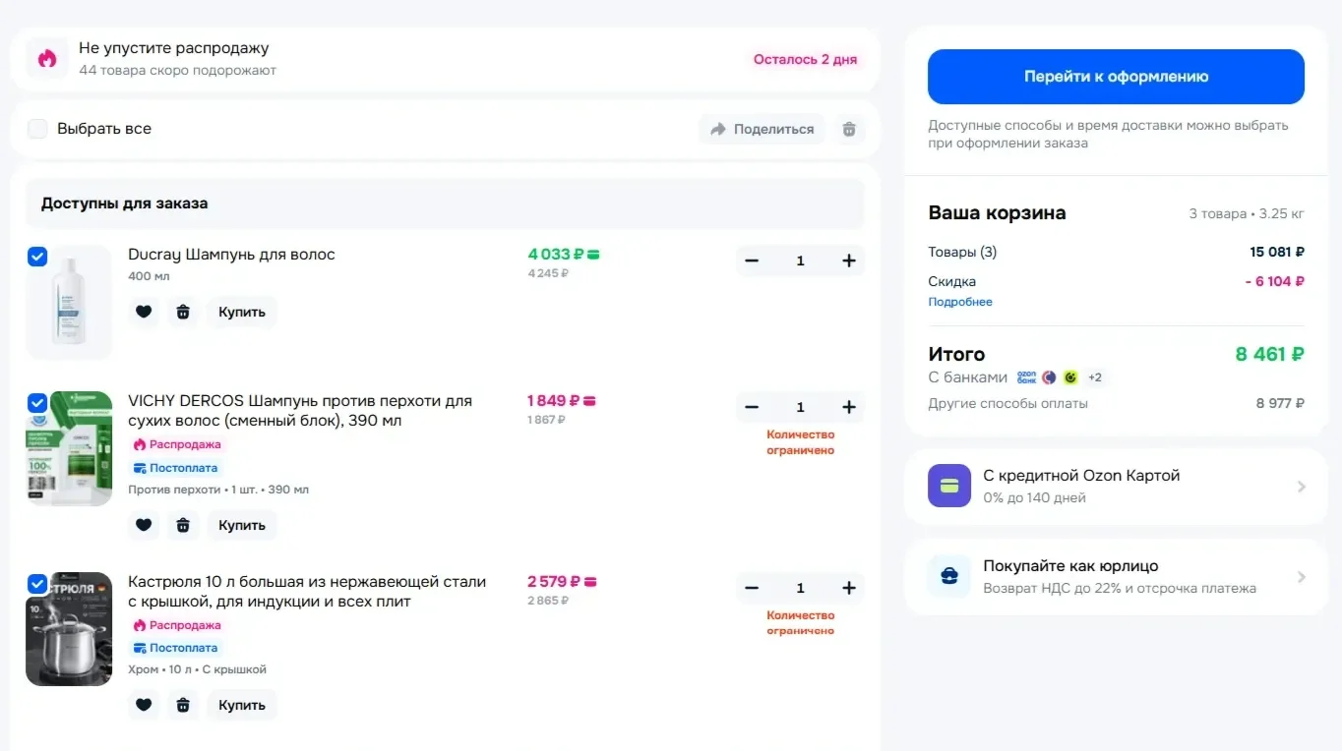This screenshot has width=1342, height=751.
Task: Decrease Кастрюля 10 л quantity
Action: [x=752, y=588]
